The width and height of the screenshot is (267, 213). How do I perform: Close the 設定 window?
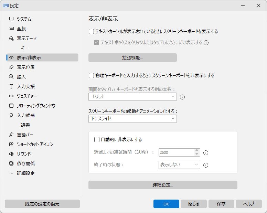tap(259, 6)
